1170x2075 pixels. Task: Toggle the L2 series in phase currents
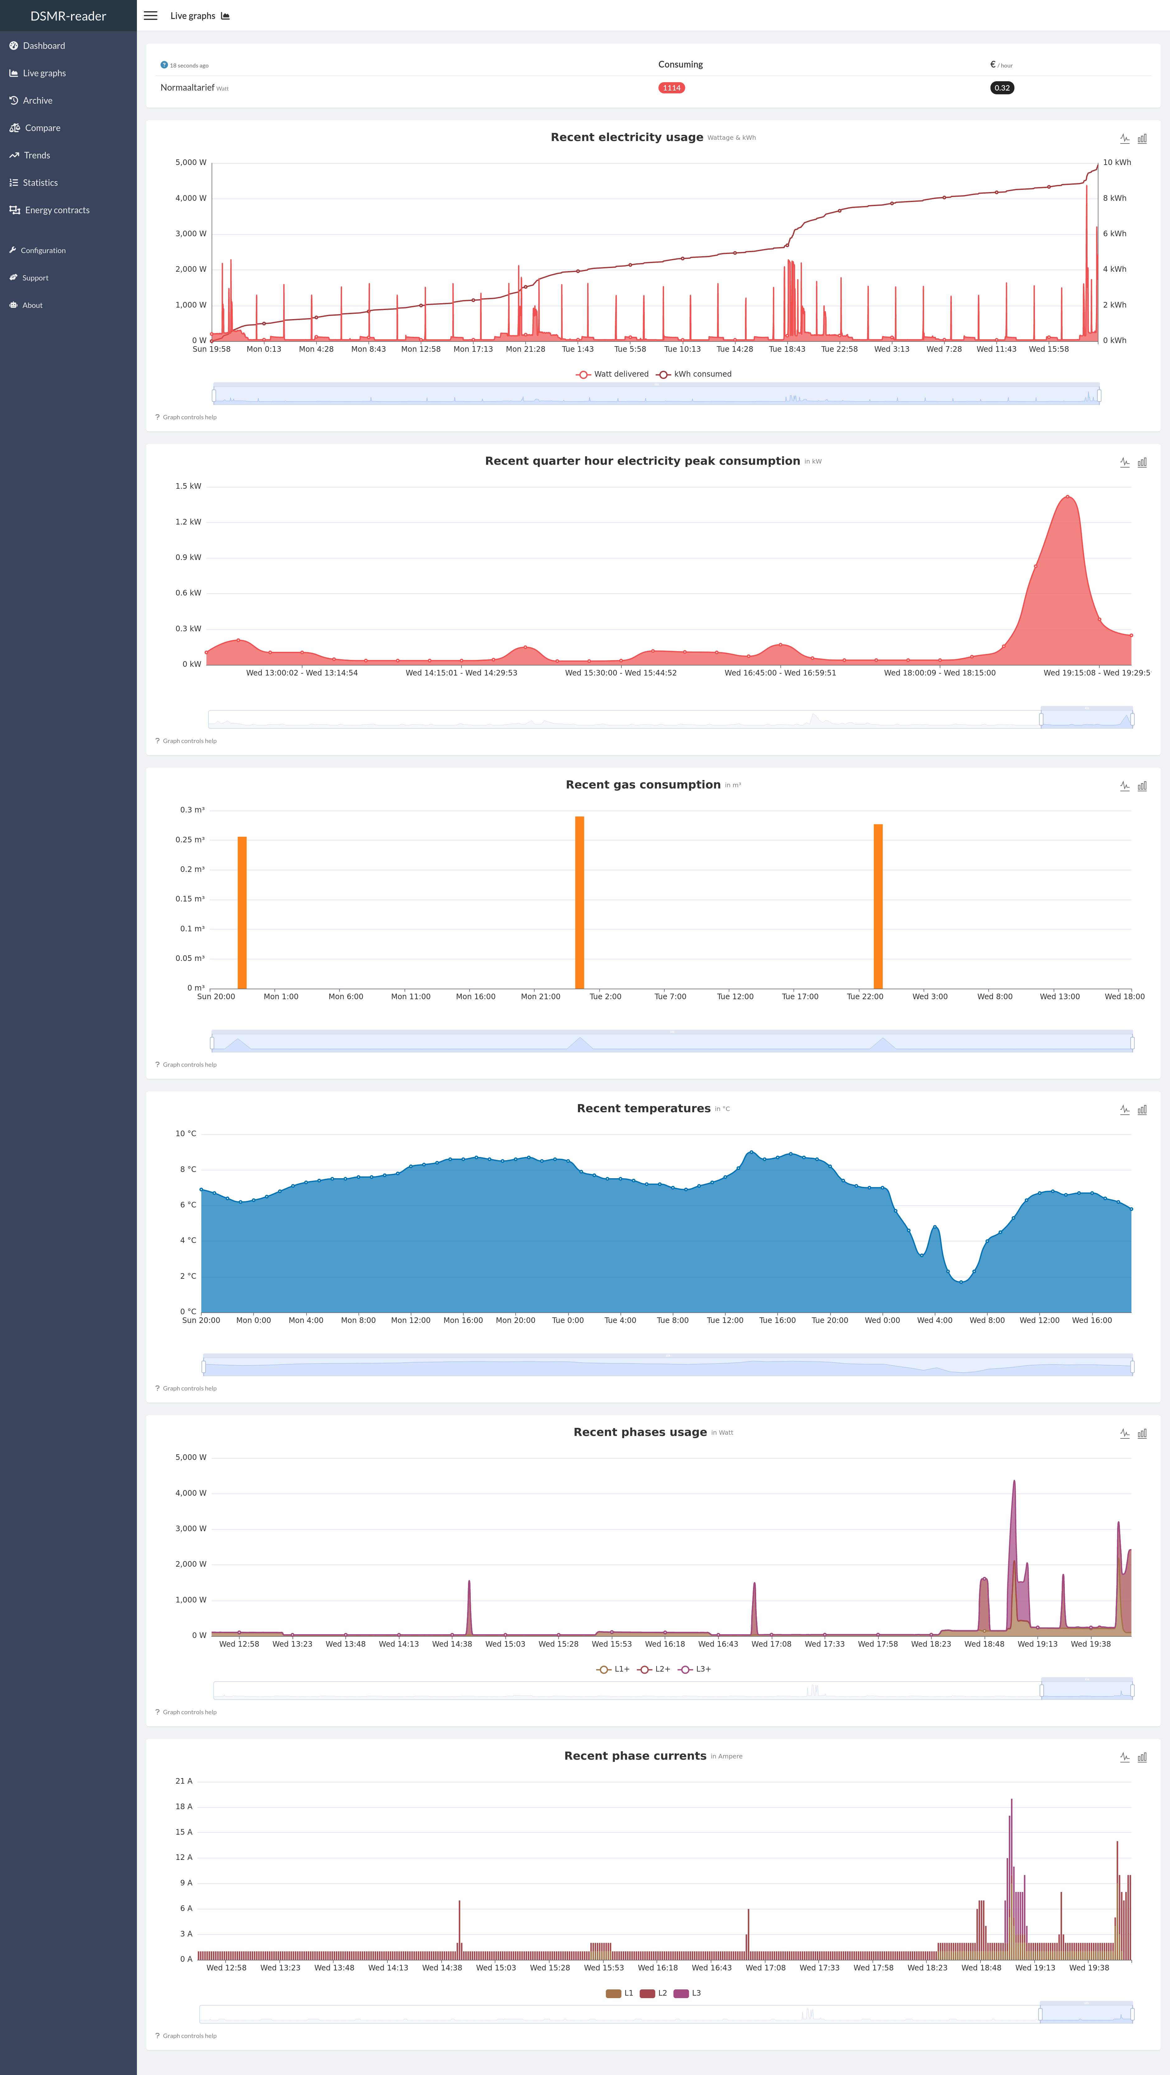pos(653,1993)
